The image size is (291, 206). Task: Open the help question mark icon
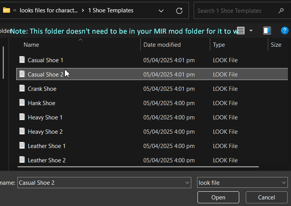pos(284,31)
